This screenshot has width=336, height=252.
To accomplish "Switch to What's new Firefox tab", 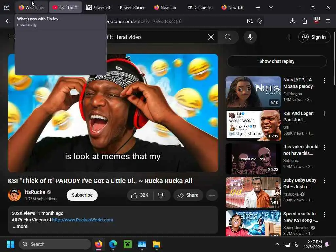I will tap(31, 8).
